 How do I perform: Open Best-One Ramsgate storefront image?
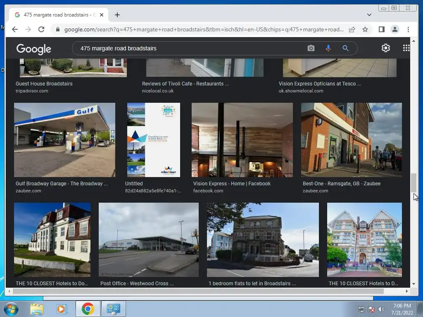click(x=351, y=140)
